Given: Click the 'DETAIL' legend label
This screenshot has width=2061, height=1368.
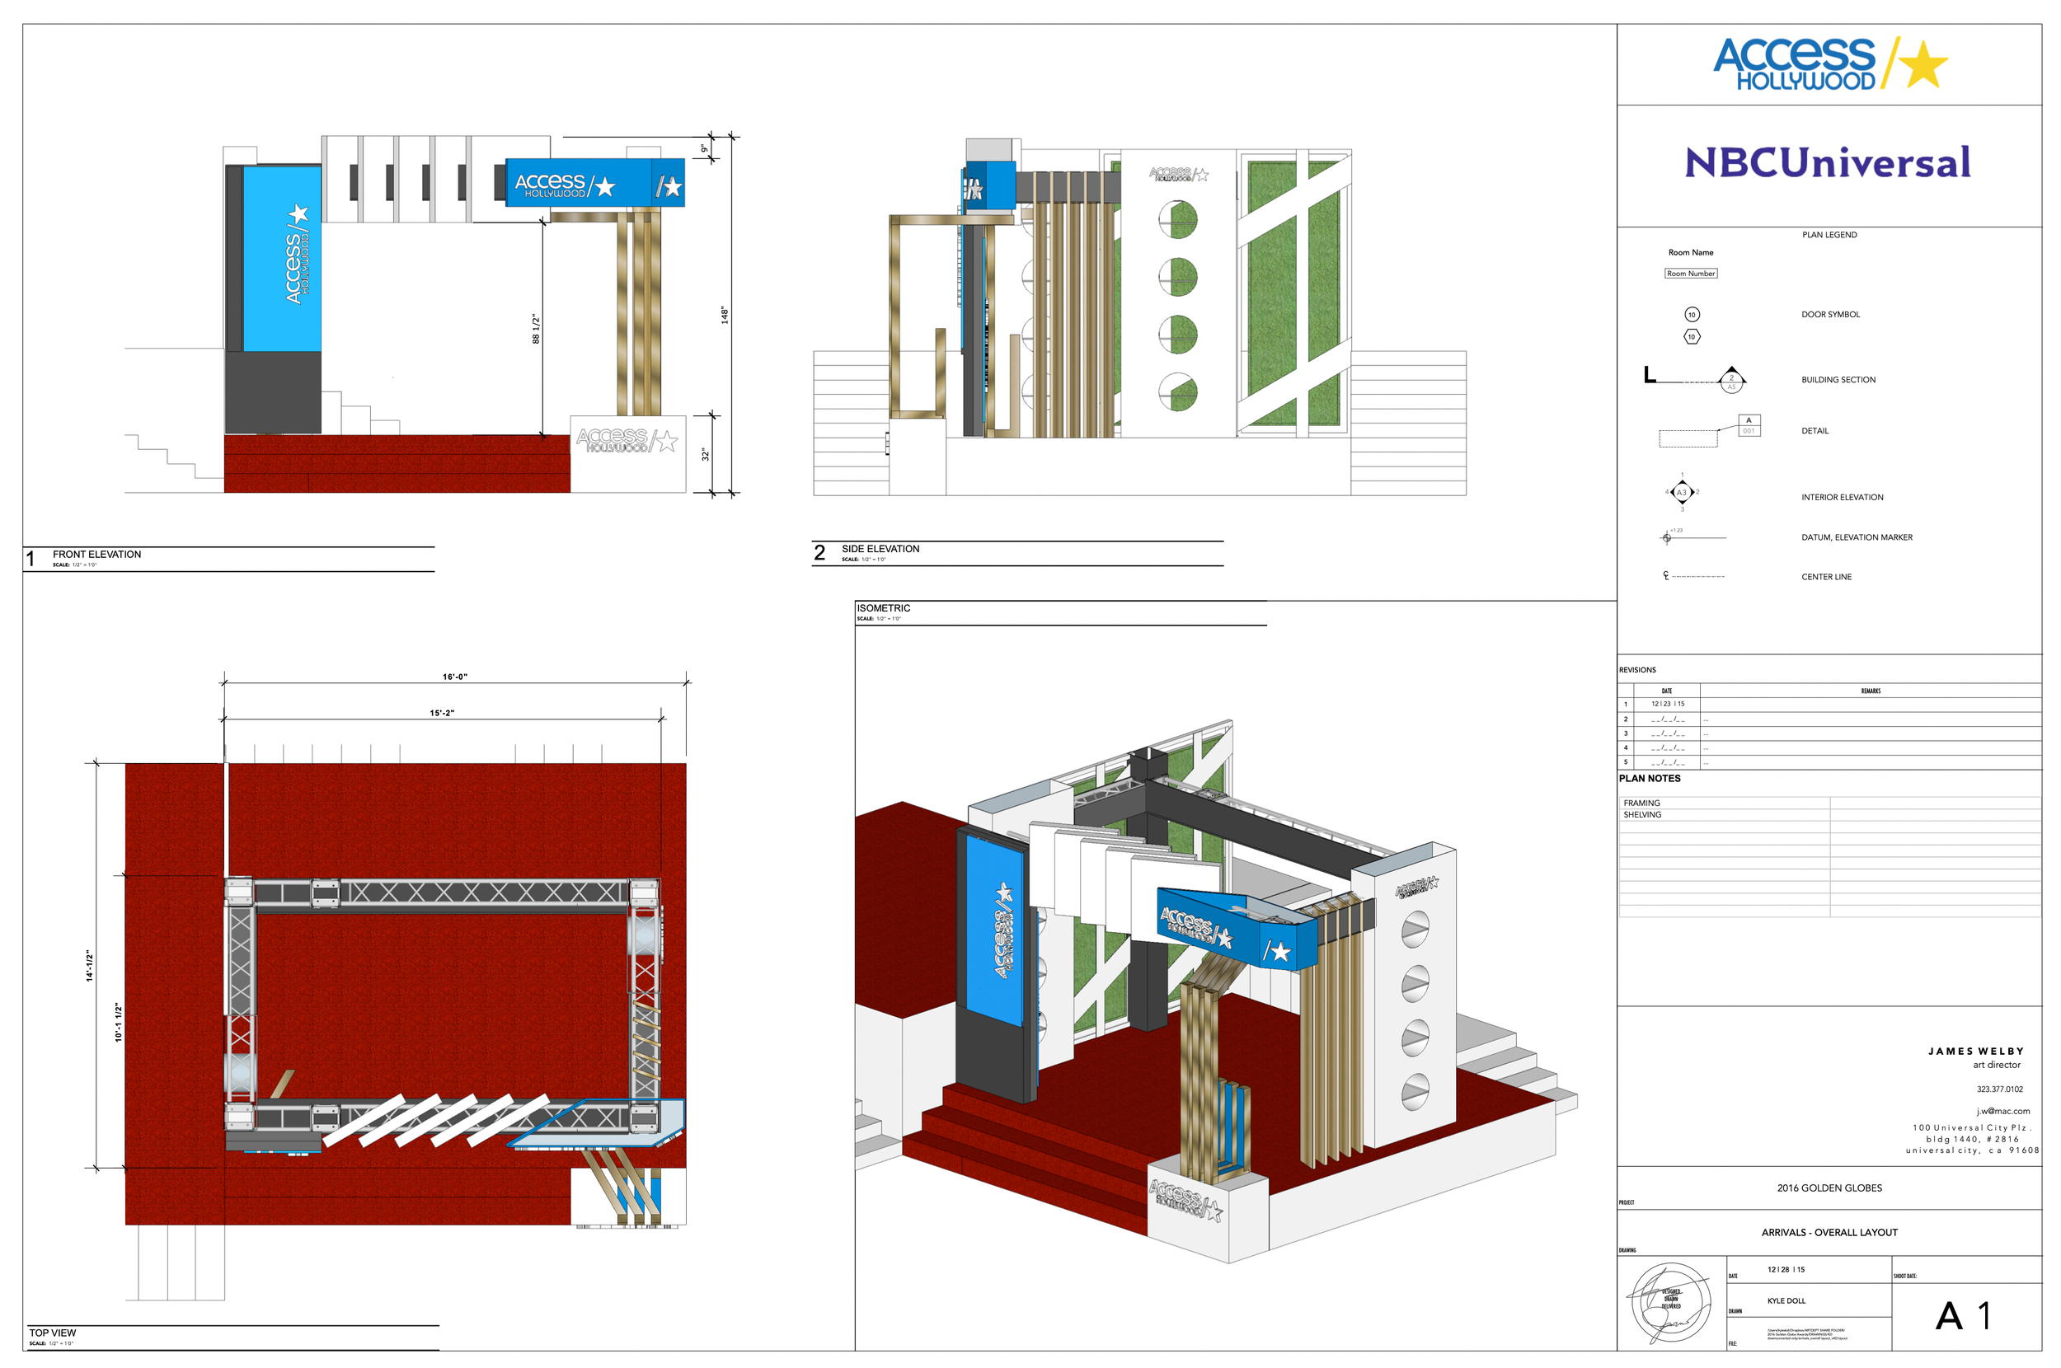Looking at the screenshot, I should coord(1814,431).
